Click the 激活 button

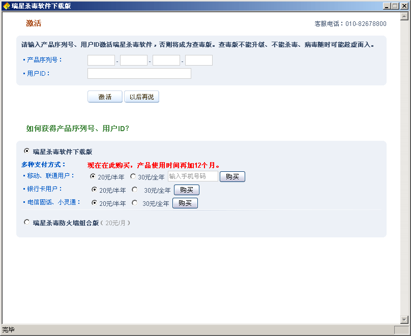(x=105, y=97)
